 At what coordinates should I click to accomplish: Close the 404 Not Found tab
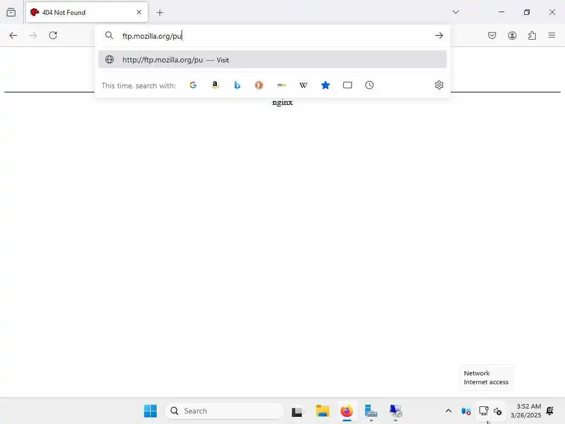[x=139, y=12]
